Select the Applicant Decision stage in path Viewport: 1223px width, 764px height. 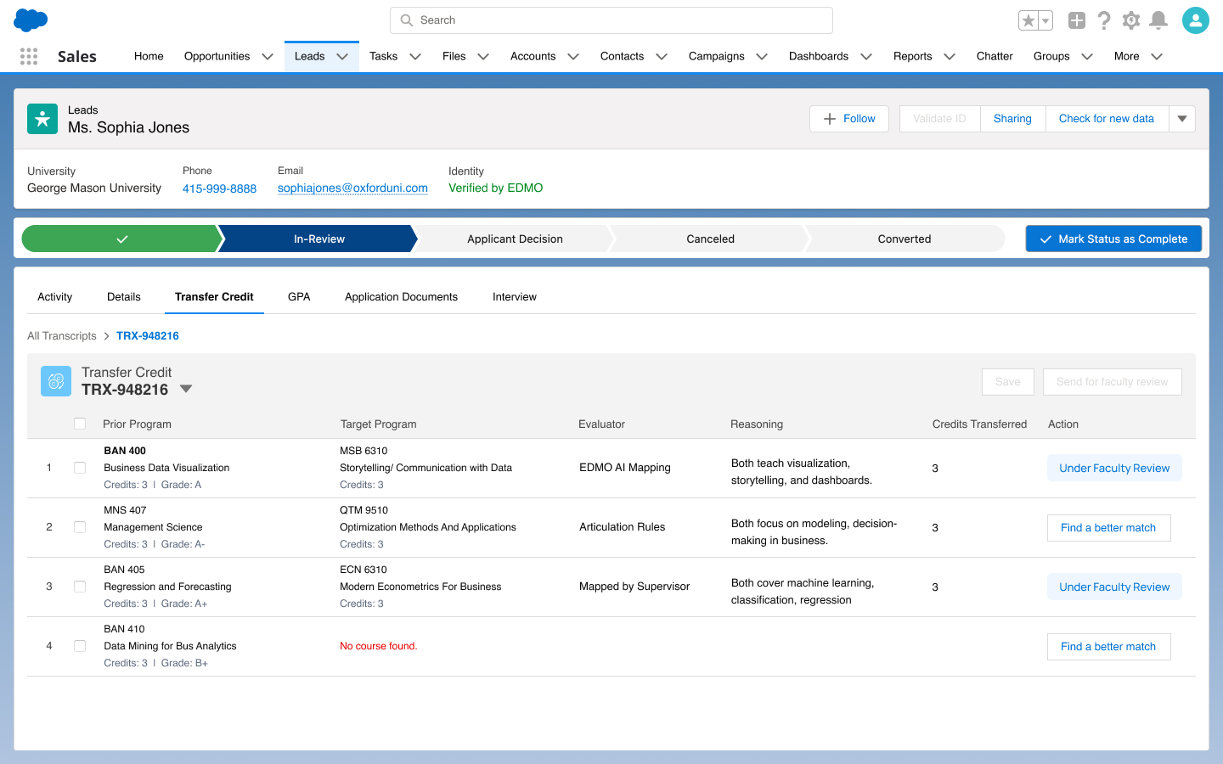pyautogui.click(x=515, y=239)
